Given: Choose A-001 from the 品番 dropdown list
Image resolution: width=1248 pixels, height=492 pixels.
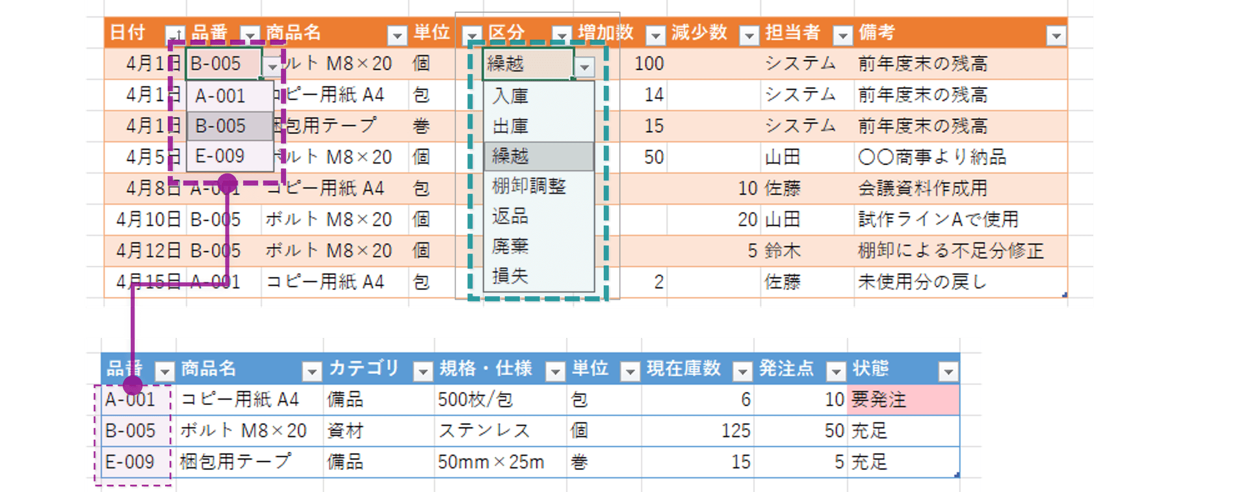Looking at the screenshot, I should click(230, 96).
